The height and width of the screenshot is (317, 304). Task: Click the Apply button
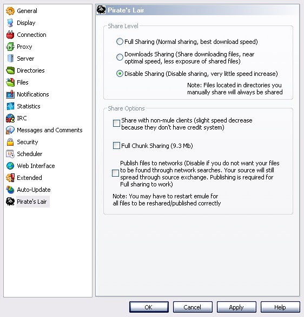click(x=236, y=307)
